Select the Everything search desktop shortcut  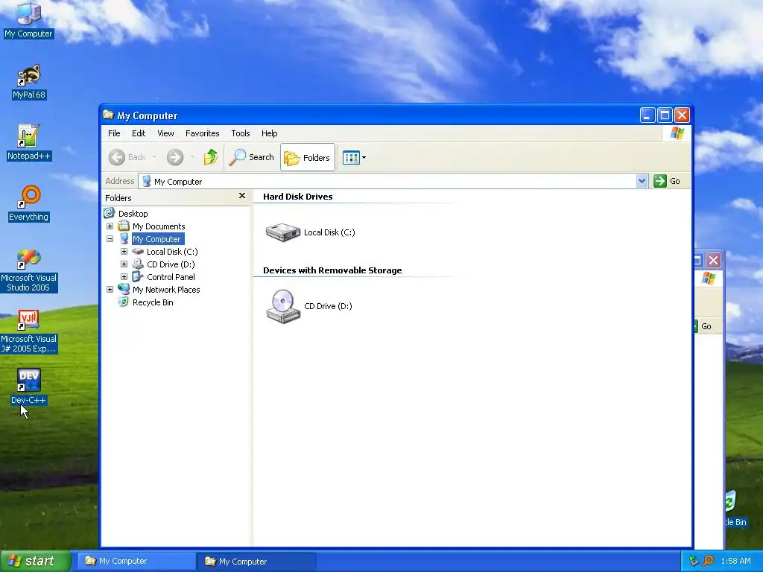pyautogui.click(x=29, y=203)
